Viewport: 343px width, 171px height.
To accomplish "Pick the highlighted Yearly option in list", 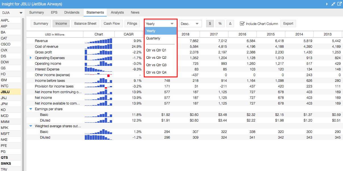I will pos(161,31).
